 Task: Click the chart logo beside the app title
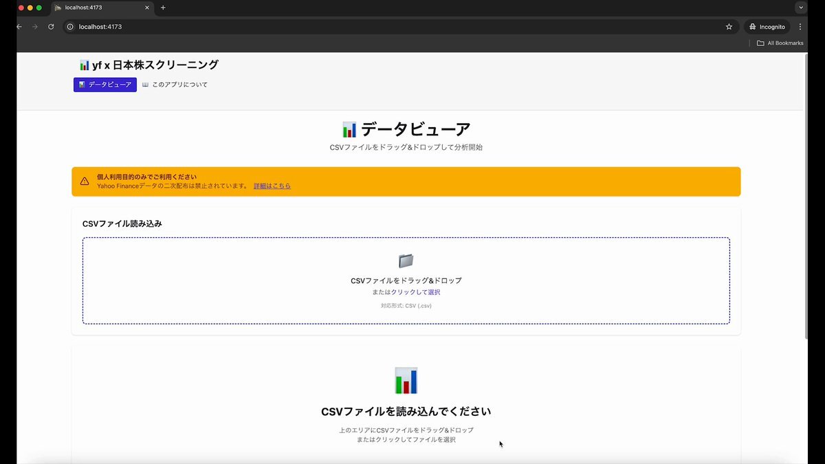(x=84, y=65)
